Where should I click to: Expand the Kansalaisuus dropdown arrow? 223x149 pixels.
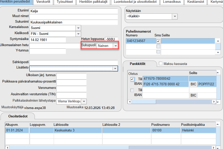78,28
